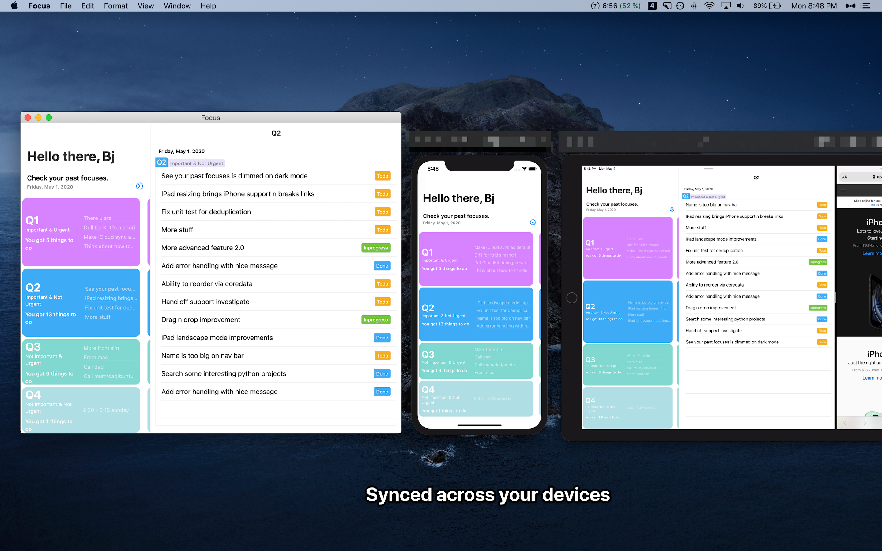882x551 pixels.
Task: Click Done status for 'iPad landscape mode improvements' on Mac
Action: [382, 338]
